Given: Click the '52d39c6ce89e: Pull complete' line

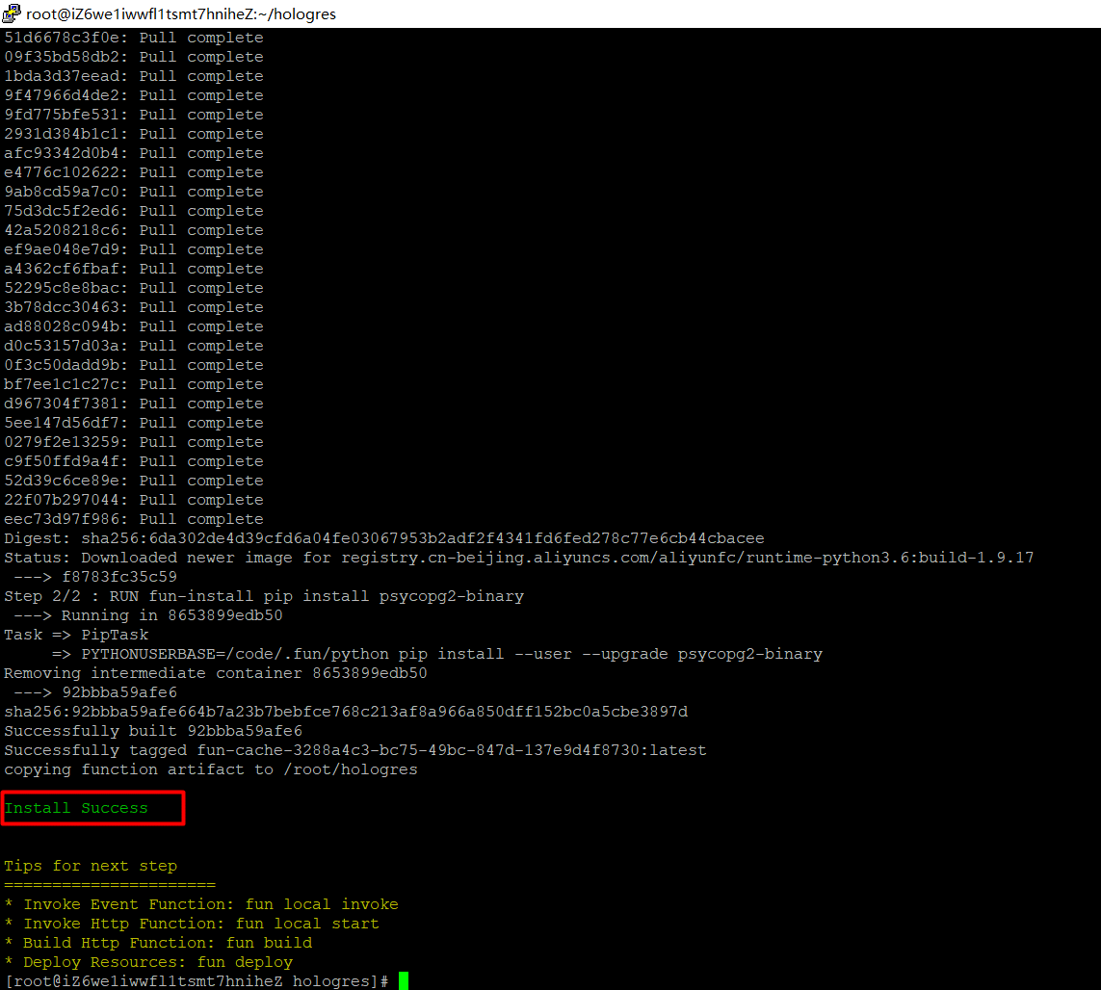Looking at the screenshot, I should click(x=134, y=481).
